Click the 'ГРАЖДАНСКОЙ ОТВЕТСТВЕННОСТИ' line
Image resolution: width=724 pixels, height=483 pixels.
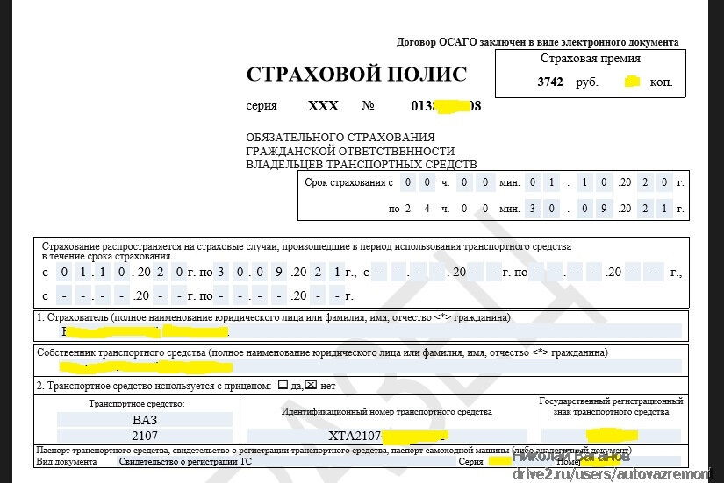coord(350,152)
